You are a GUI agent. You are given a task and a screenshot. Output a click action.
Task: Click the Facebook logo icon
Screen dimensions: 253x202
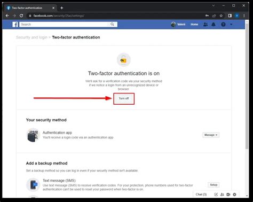(x=15, y=25)
